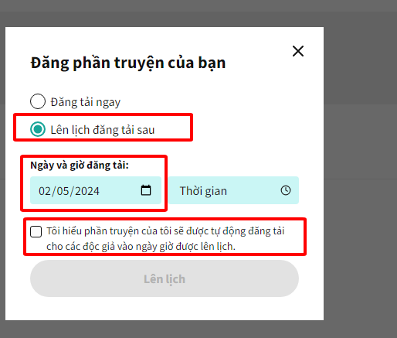Select the Lên lịch đăng tải sau radio

(x=38, y=129)
